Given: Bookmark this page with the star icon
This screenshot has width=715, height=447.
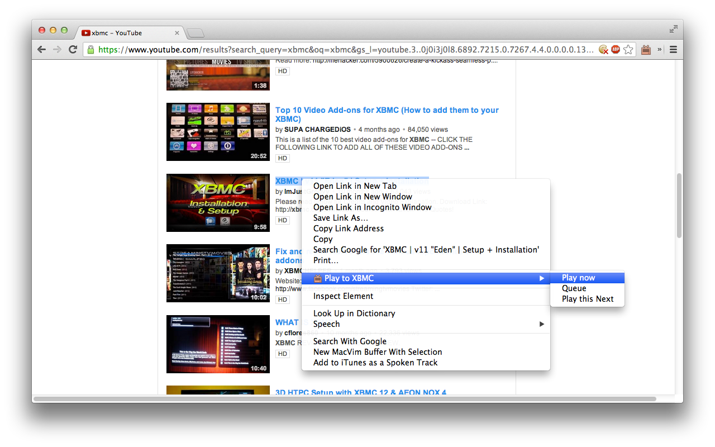Looking at the screenshot, I should [628, 50].
